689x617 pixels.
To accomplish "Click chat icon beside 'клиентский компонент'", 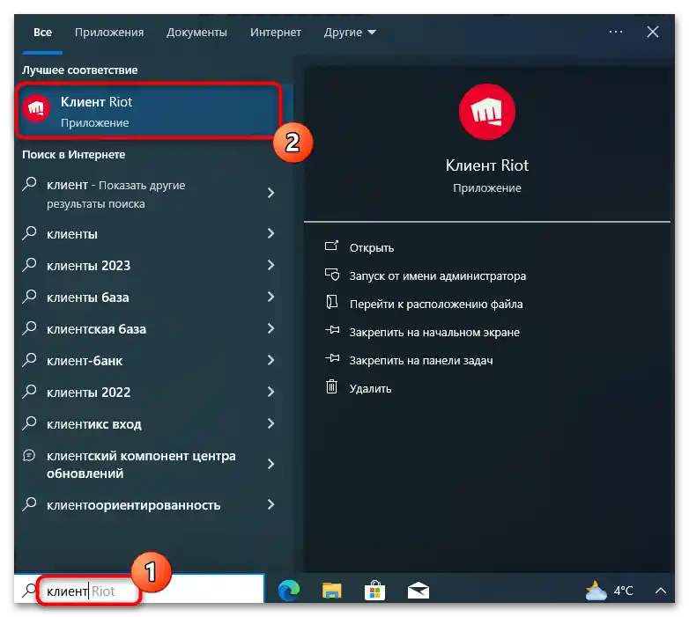I will click(x=29, y=455).
